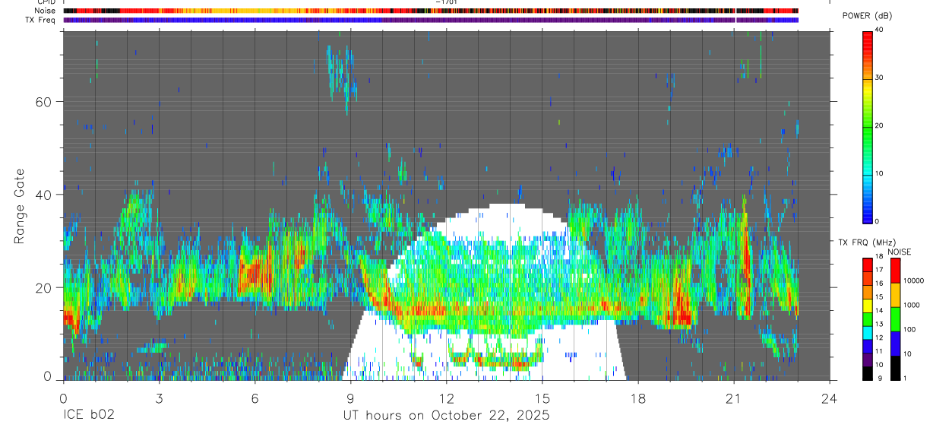
Task: Click the 10 label in NOISE legend
Action: pos(906,353)
